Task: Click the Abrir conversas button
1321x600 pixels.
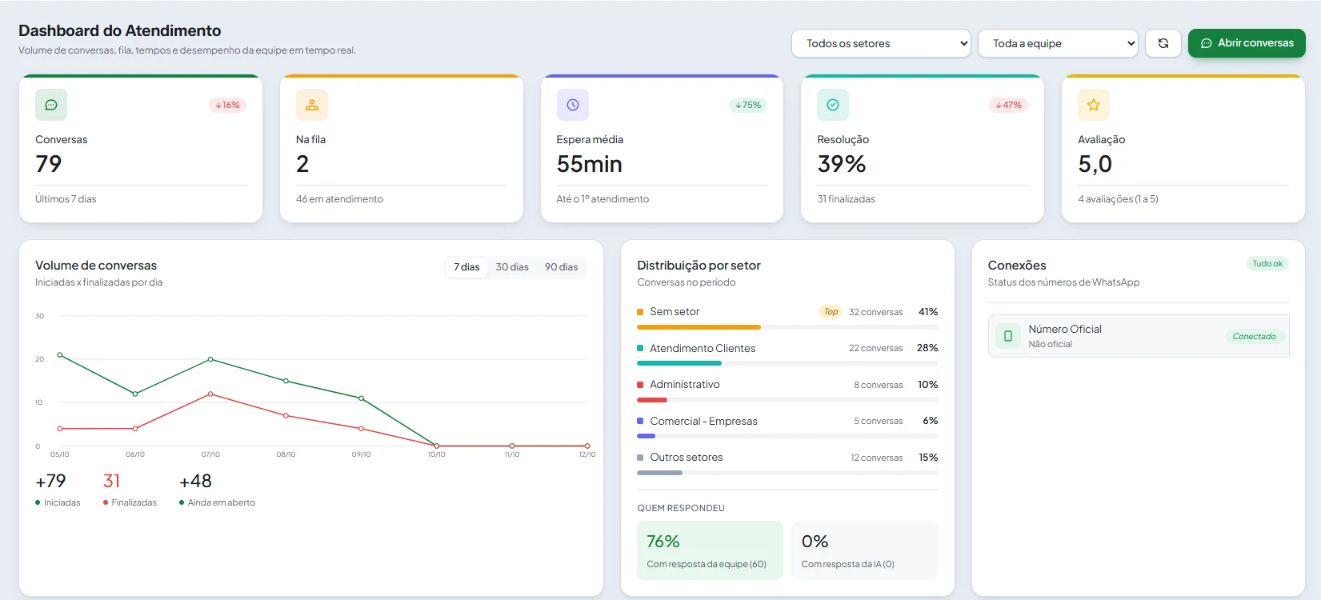Action: 1247,43
